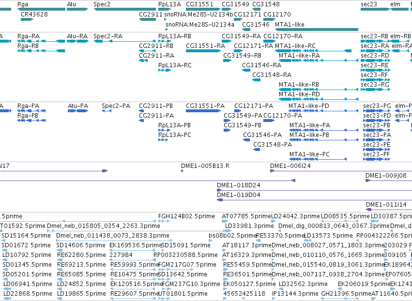The height and width of the screenshot is (301, 412).
Task: Click the CG31546-PA protein label
Action: [262, 135]
